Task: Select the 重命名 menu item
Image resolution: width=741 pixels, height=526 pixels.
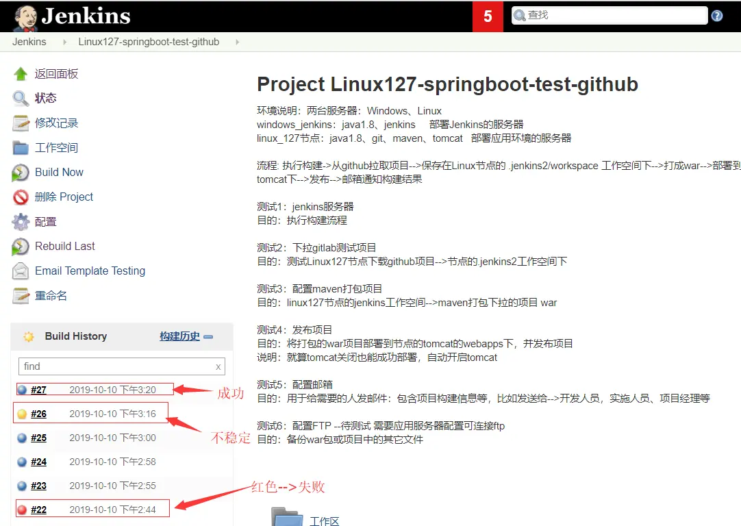Action: click(x=50, y=295)
